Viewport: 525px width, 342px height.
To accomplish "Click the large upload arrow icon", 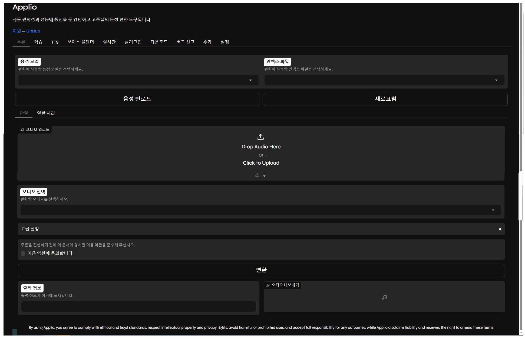I will (x=260, y=137).
